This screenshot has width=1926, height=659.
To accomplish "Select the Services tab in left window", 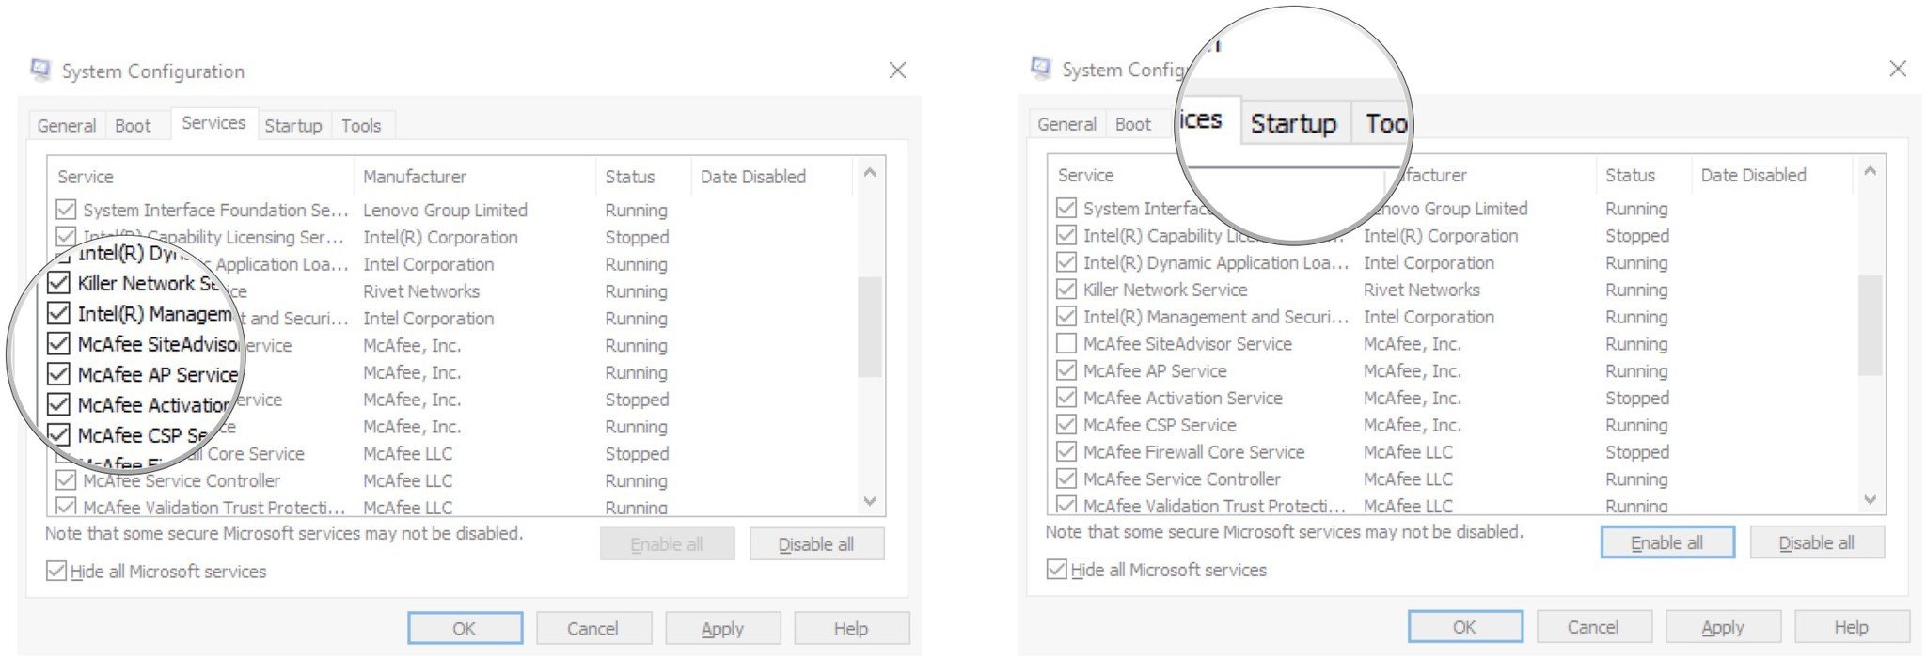I will [213, 122].
